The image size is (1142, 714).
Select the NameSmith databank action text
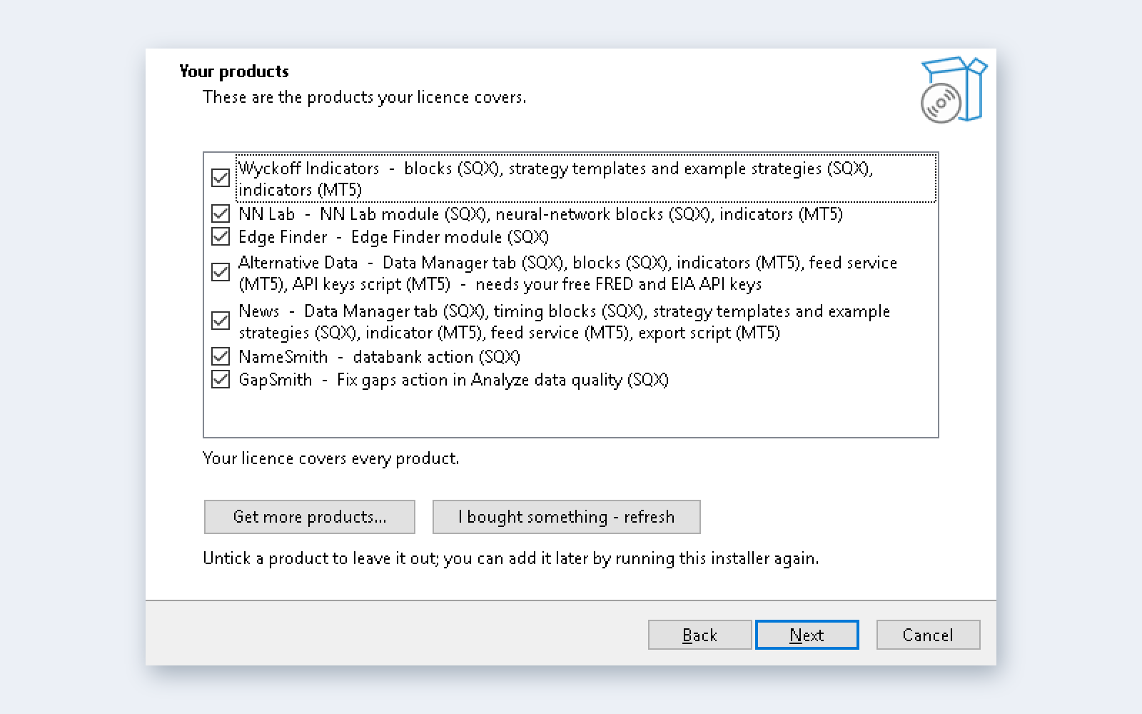click(379, 356)
